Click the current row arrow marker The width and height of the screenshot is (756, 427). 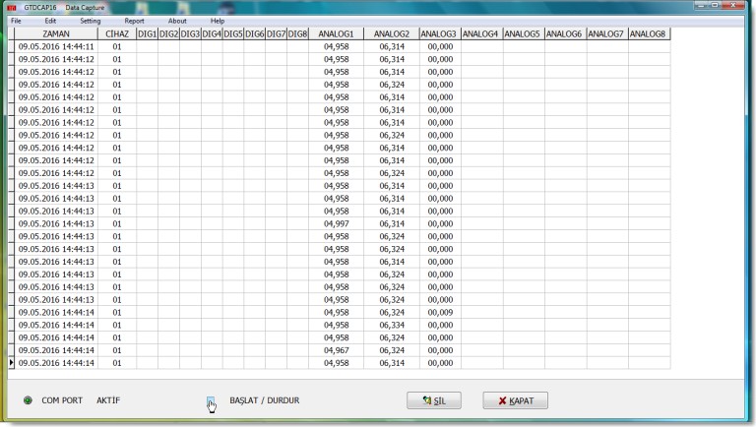pyautogui.click(x=12, y=362)
